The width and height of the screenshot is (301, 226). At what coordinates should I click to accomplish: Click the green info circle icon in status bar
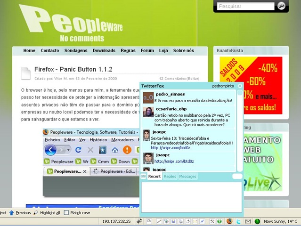[x=219, y=221]
